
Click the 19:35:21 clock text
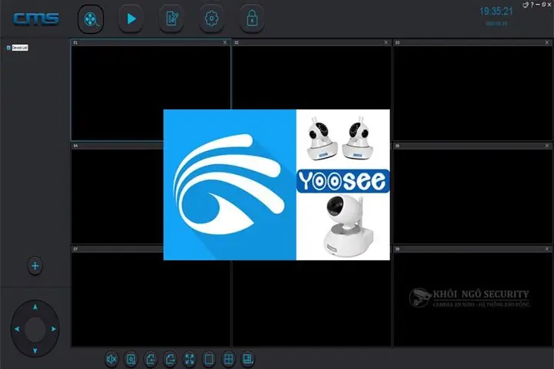click(496, 12)
